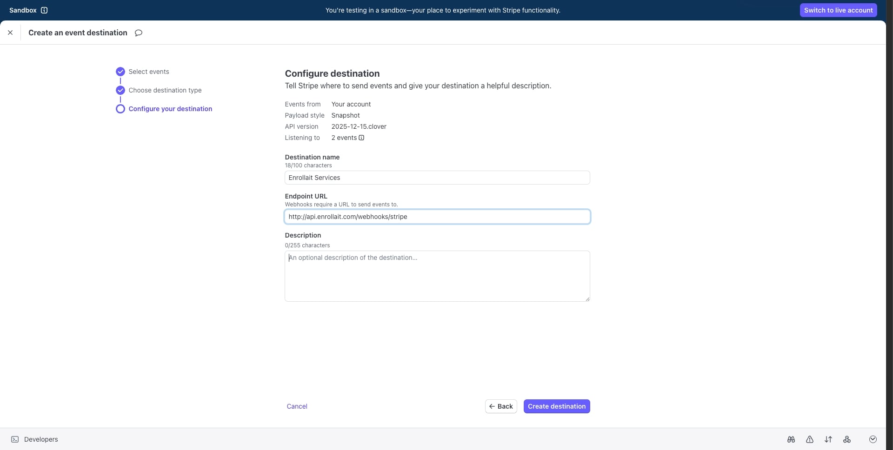893x450 pixels.
Task: Click the Create destination button
Action: point(557,406)
